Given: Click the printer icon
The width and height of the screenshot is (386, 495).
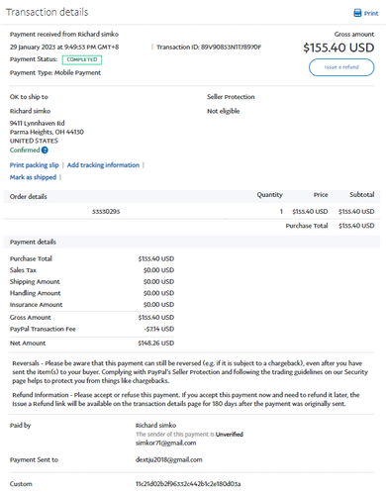Looking at the screenshot, I should 357,13.
